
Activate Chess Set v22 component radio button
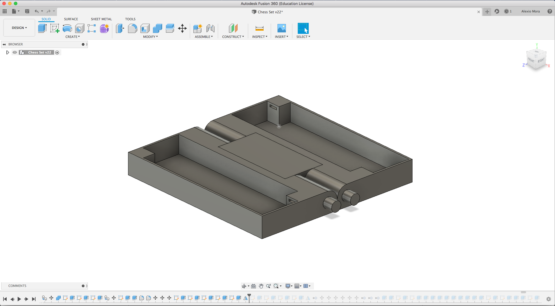pyautogui.click(x=57, y=52)
